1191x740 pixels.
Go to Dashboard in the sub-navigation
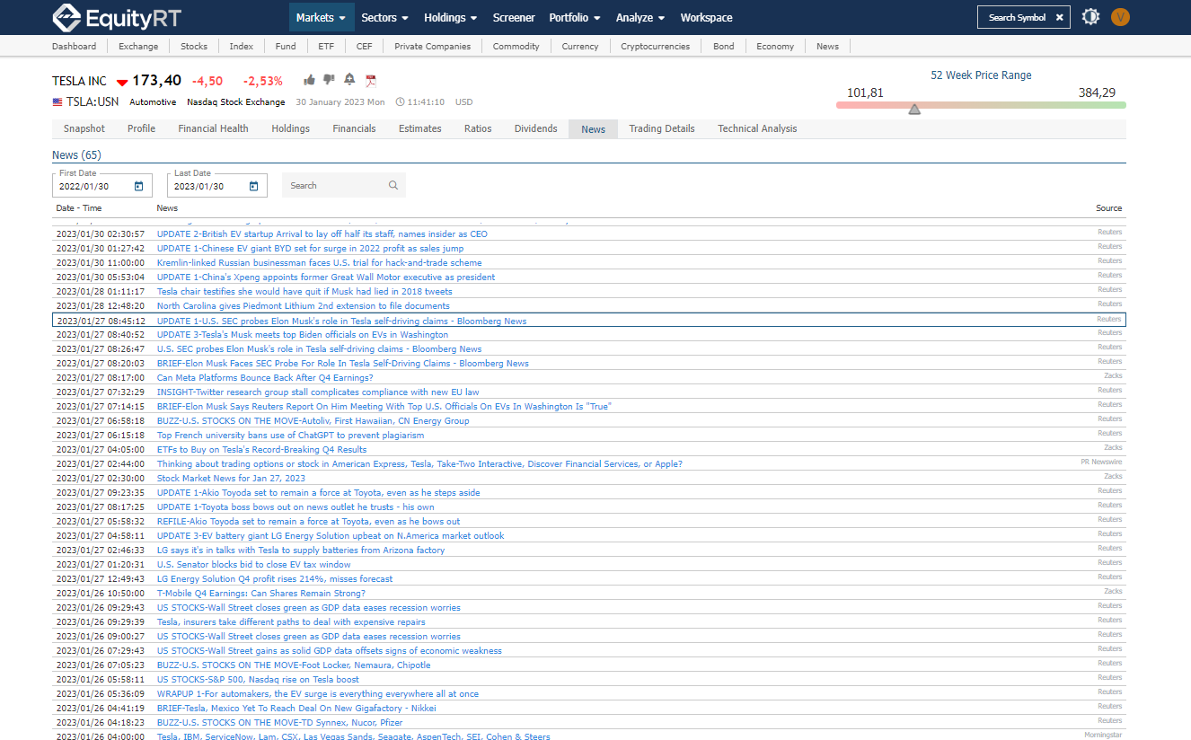click(74, 46)
